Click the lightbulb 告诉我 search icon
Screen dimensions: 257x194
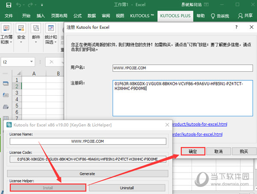(x=213, y=16)
